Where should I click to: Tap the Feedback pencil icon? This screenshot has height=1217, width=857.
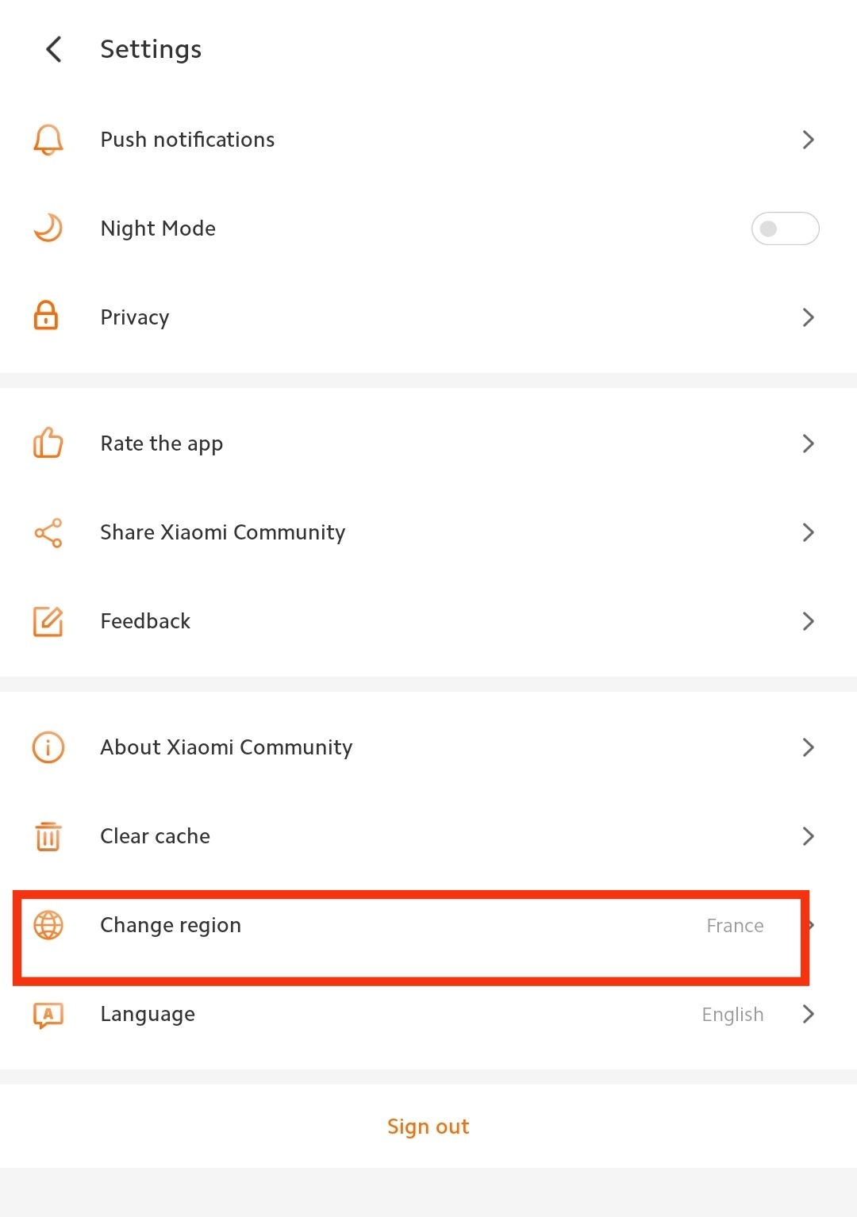pos(48,621)
